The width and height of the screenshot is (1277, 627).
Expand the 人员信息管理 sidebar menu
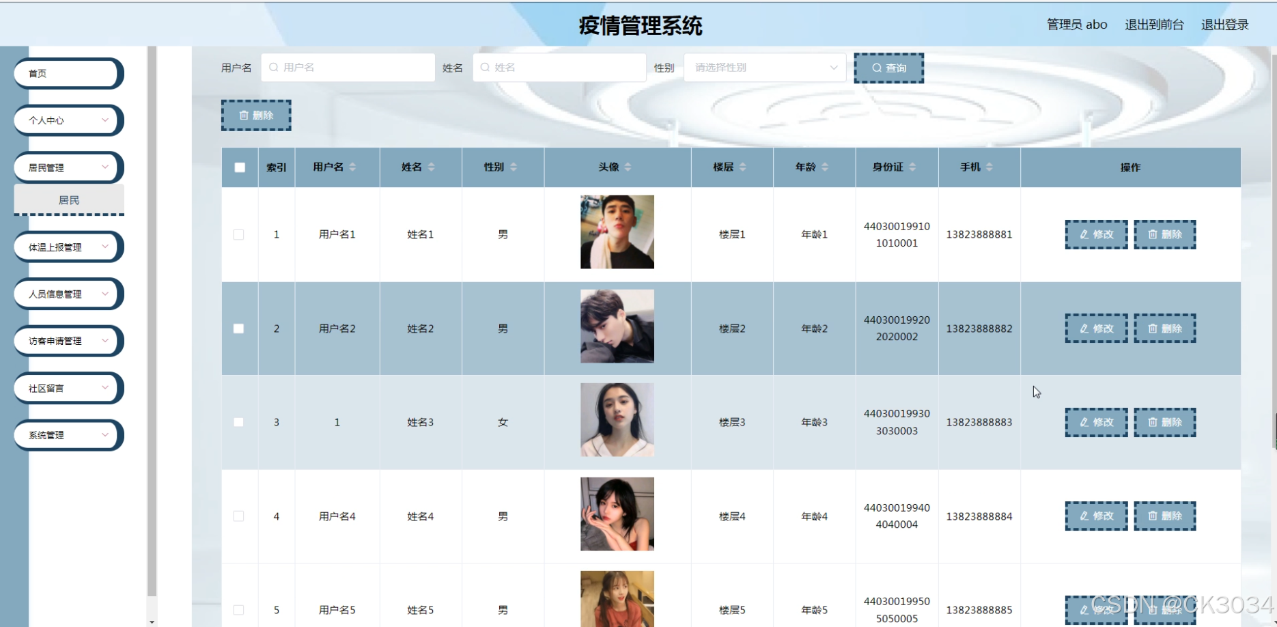pos(68,294)
